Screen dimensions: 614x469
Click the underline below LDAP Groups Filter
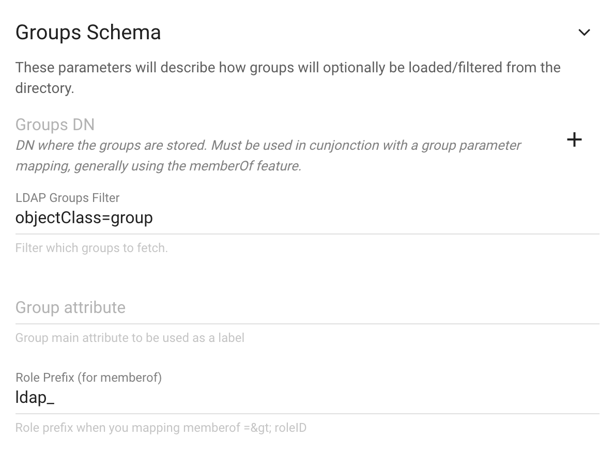[x=308, y=234]
